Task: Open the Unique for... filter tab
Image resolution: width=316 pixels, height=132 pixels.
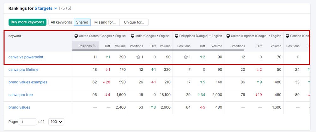Action: click(134, 22)
